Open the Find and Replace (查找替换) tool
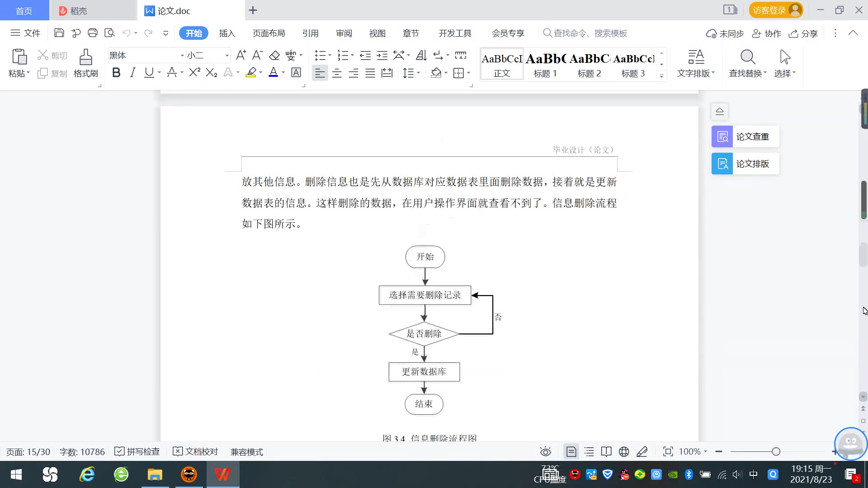This screenshot has height=488, width=868. (x=747, y=63)
